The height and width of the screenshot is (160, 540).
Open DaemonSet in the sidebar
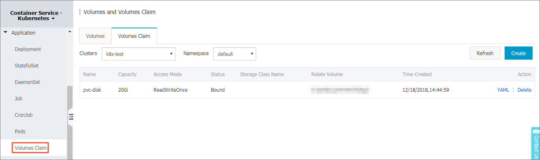tap(28, 82)
